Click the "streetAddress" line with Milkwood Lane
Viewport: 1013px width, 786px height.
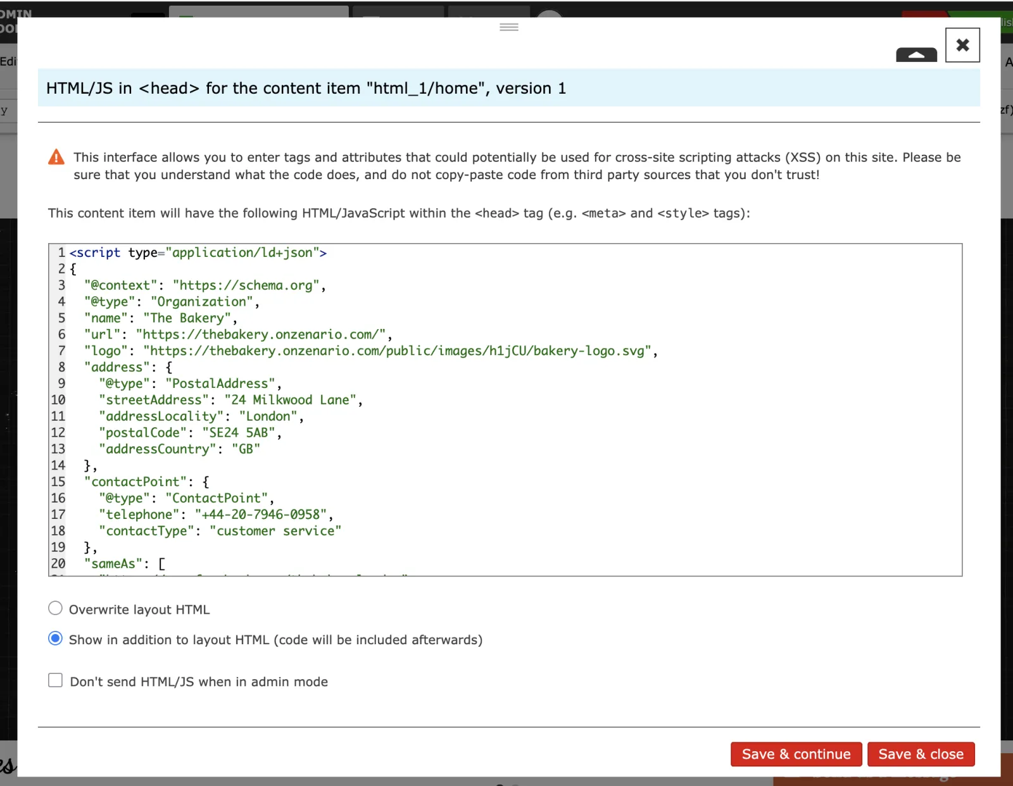click(230, 401)
